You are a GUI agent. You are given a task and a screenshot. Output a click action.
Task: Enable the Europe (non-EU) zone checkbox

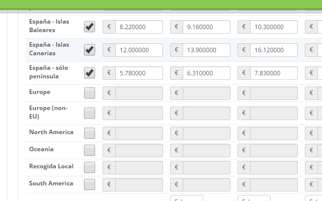coord(90,113)
